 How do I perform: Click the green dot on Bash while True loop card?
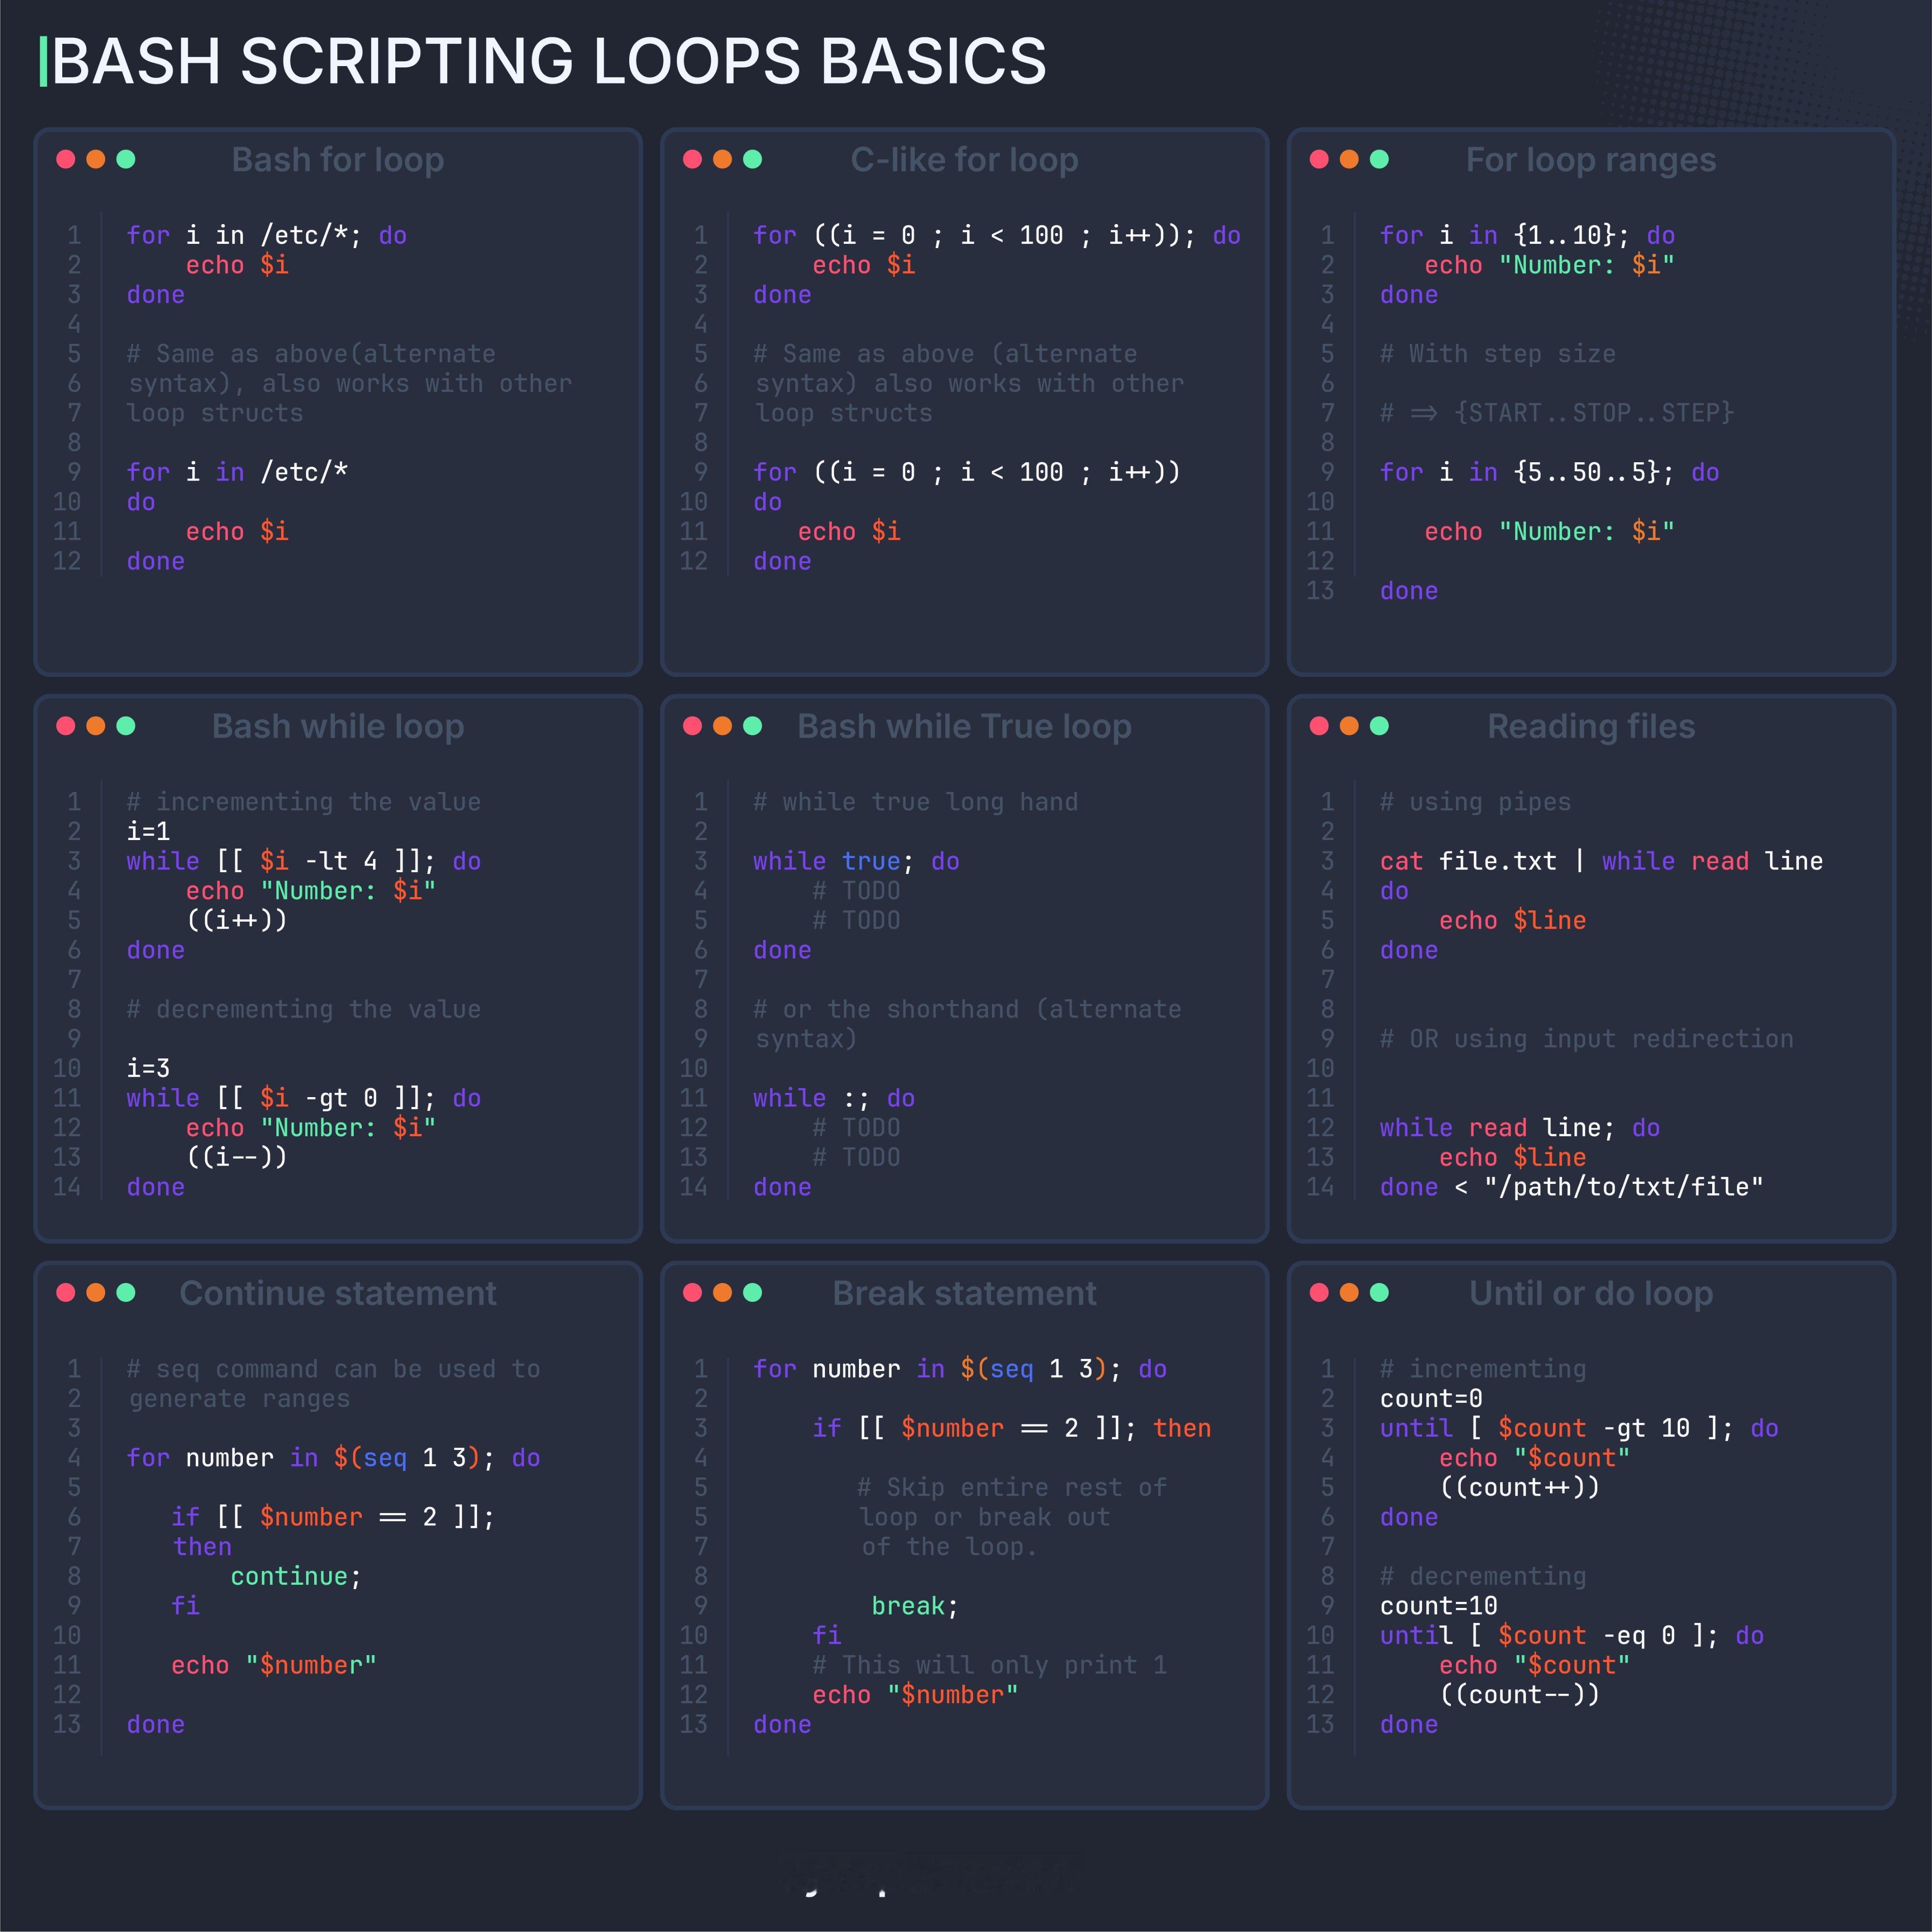(753, 726)
